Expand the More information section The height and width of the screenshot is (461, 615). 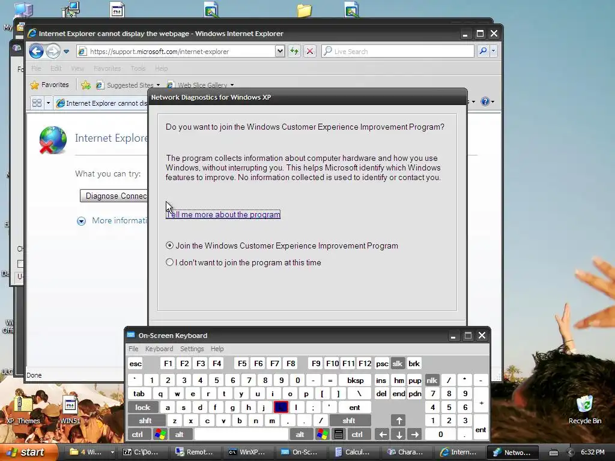tap(81, 221)
